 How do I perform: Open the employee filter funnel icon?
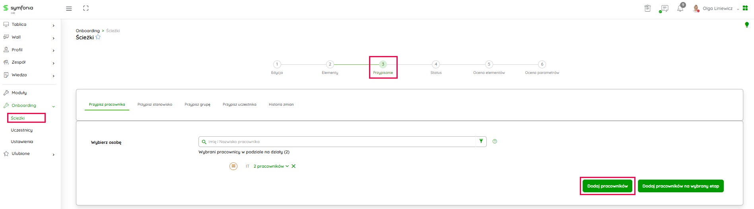(x=481, y=141)
